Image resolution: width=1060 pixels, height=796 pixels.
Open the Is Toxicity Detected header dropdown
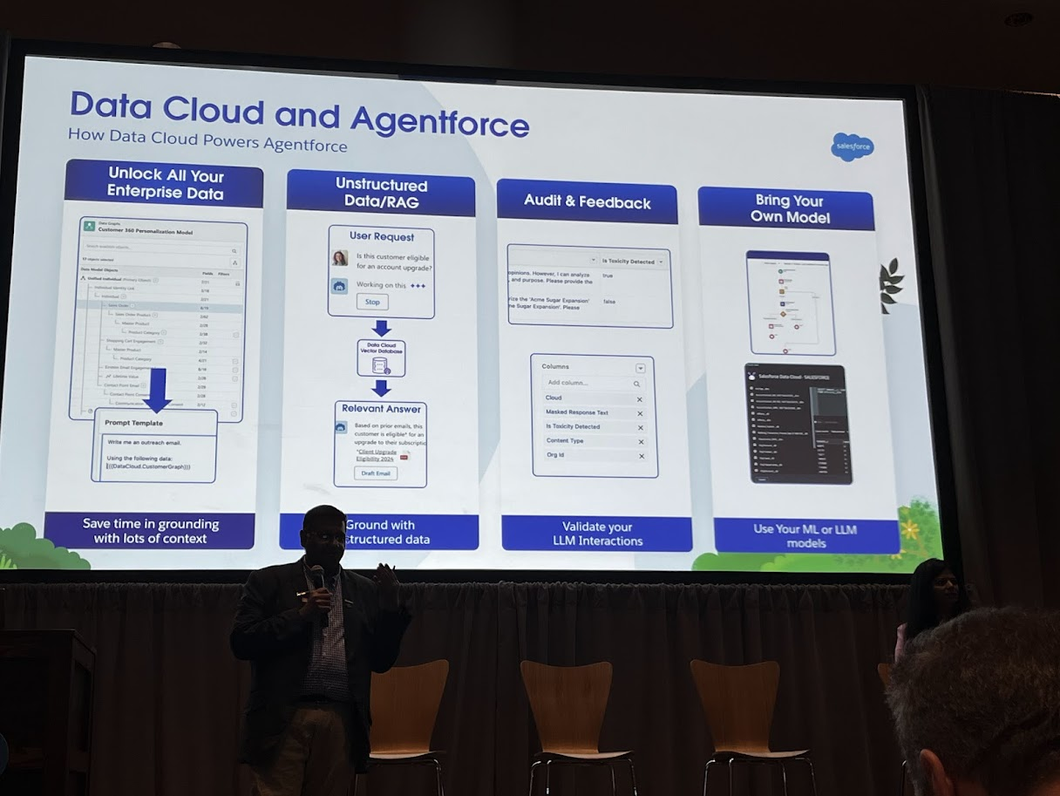point(661,262)
